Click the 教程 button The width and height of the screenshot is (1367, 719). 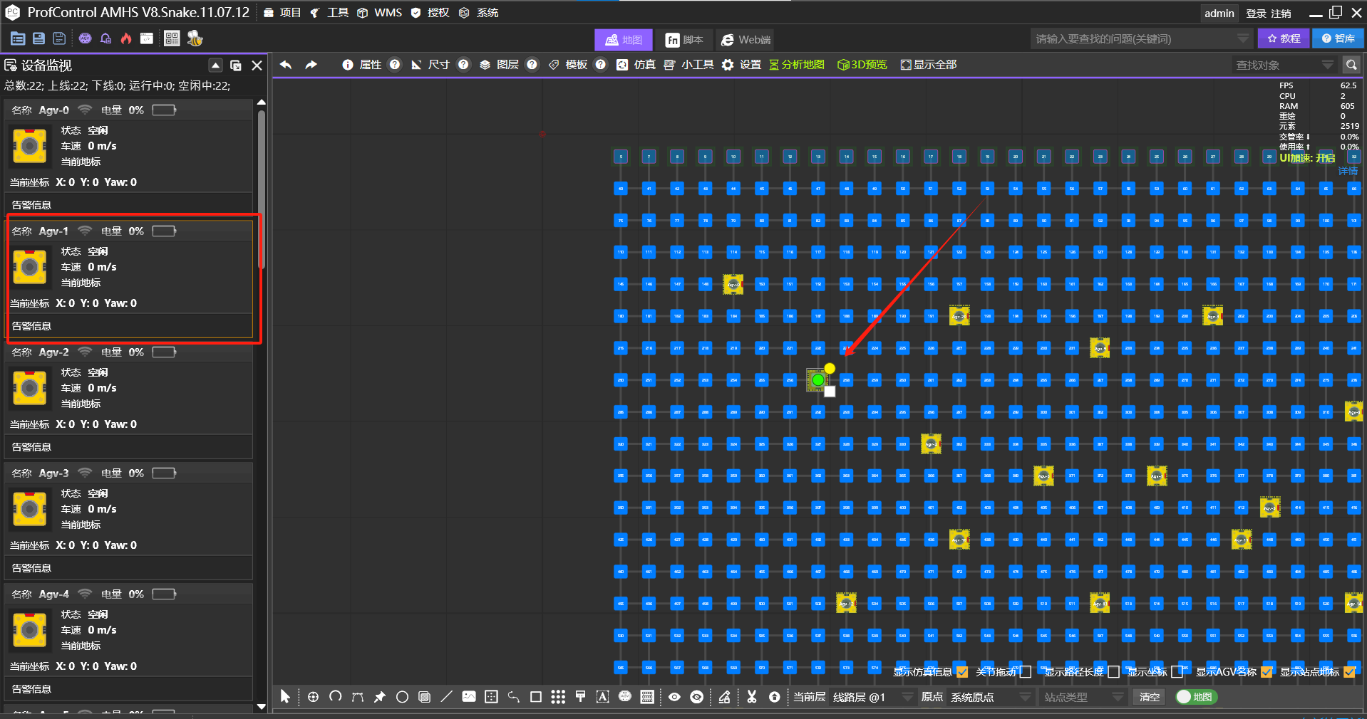pyautogui.click(x=1284, y=38)
